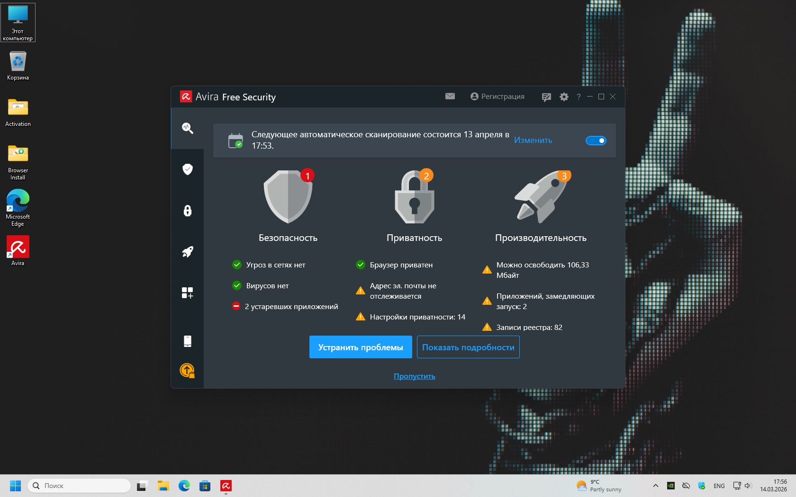Click Регистрация in the title bar
The width and height of the screenshot is (796, 497).
tap(497, 97)
